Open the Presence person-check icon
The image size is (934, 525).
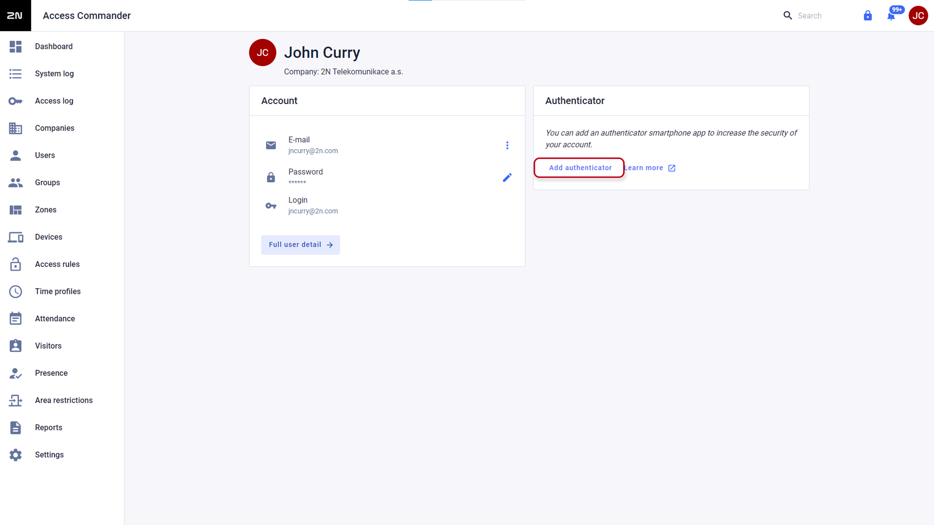(x=16, y=373)
